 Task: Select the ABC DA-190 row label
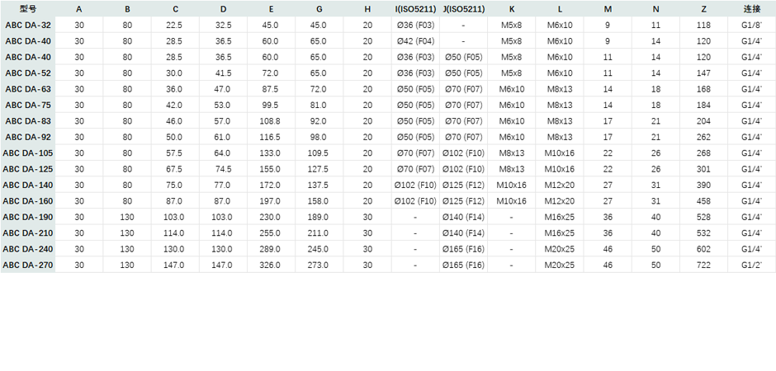click(27, 217)
